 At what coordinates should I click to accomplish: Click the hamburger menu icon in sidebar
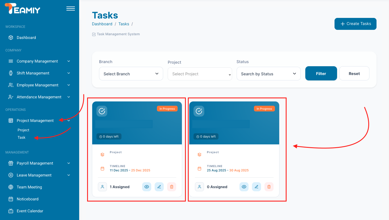[x=71, y=9]
